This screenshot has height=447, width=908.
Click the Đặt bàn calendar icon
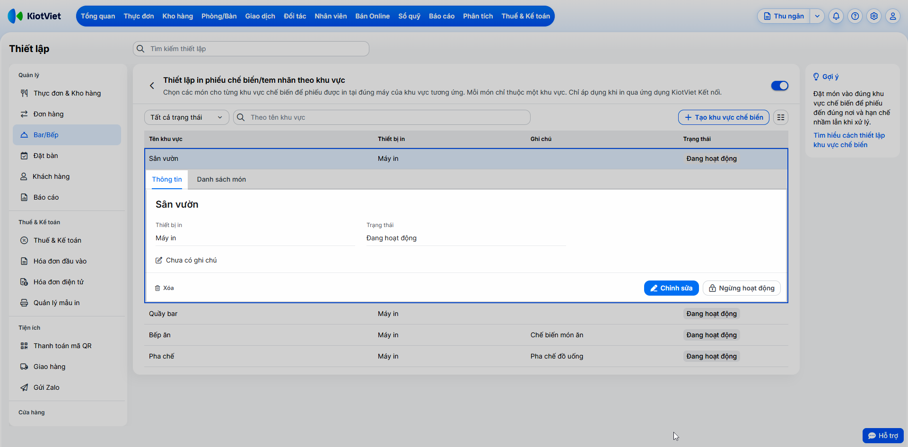click(x=24, y=156)
